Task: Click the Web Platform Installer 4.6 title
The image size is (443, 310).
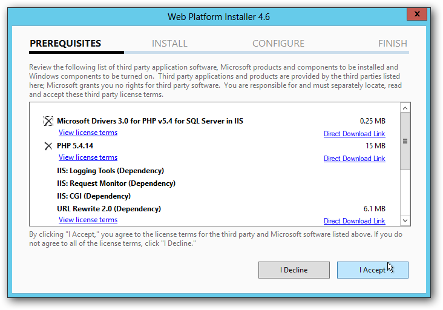Action: click(x=218, y=17)
